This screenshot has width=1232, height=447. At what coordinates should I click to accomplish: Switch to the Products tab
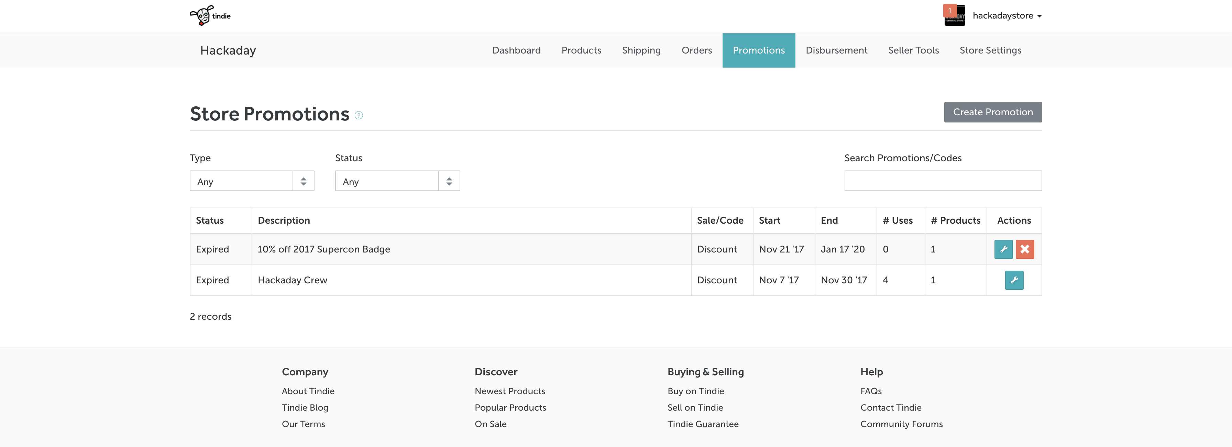click(x=581, y=50)
